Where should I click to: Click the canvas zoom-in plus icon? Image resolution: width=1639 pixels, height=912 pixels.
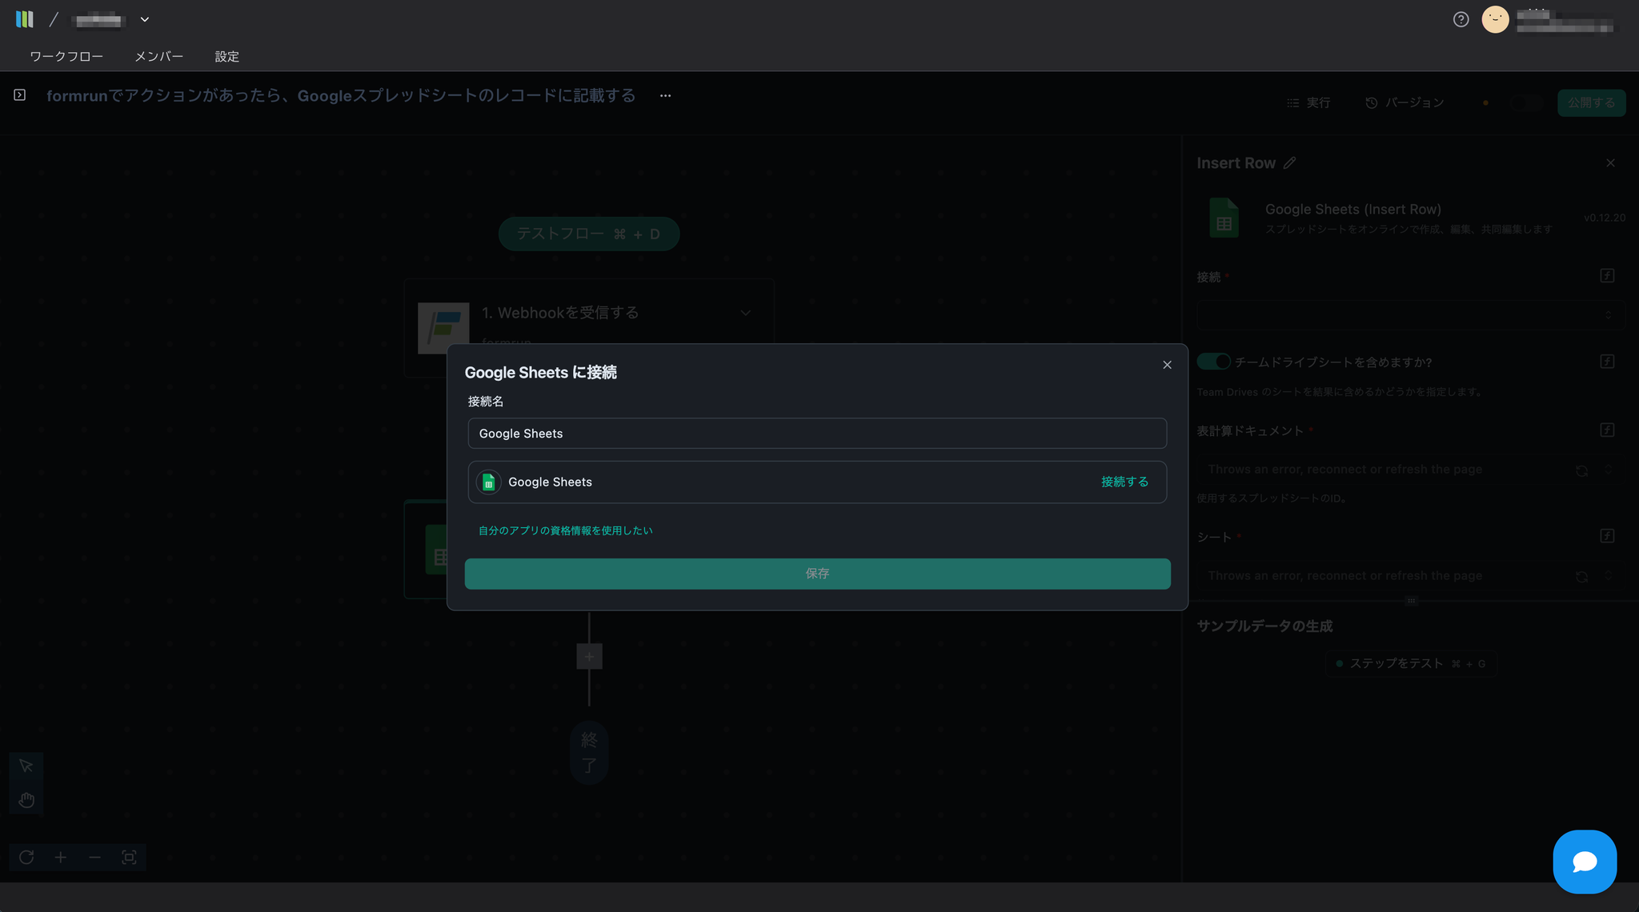60,858
